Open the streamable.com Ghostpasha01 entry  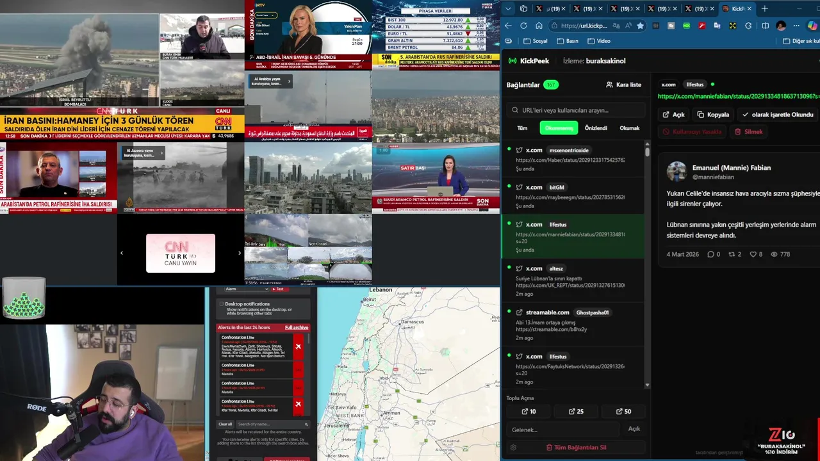tap(573, 325)
